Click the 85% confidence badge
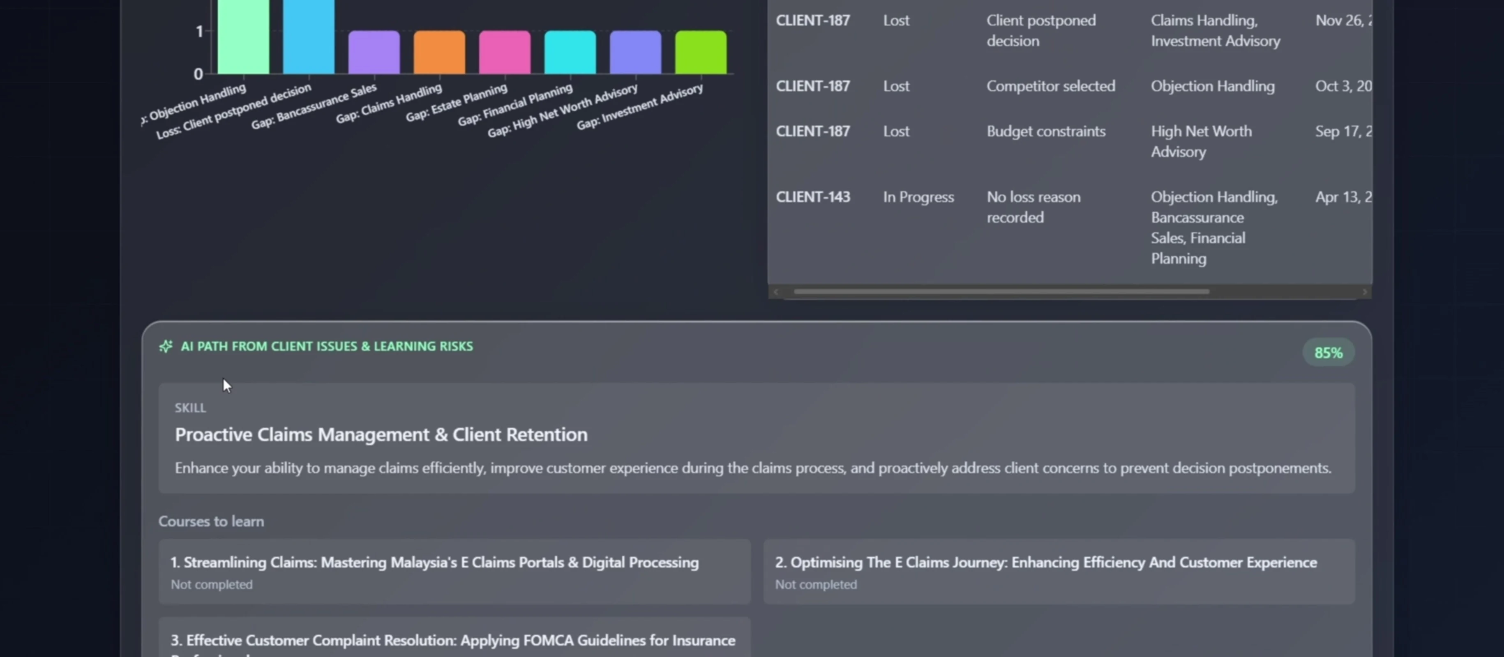 (1328, 352)
